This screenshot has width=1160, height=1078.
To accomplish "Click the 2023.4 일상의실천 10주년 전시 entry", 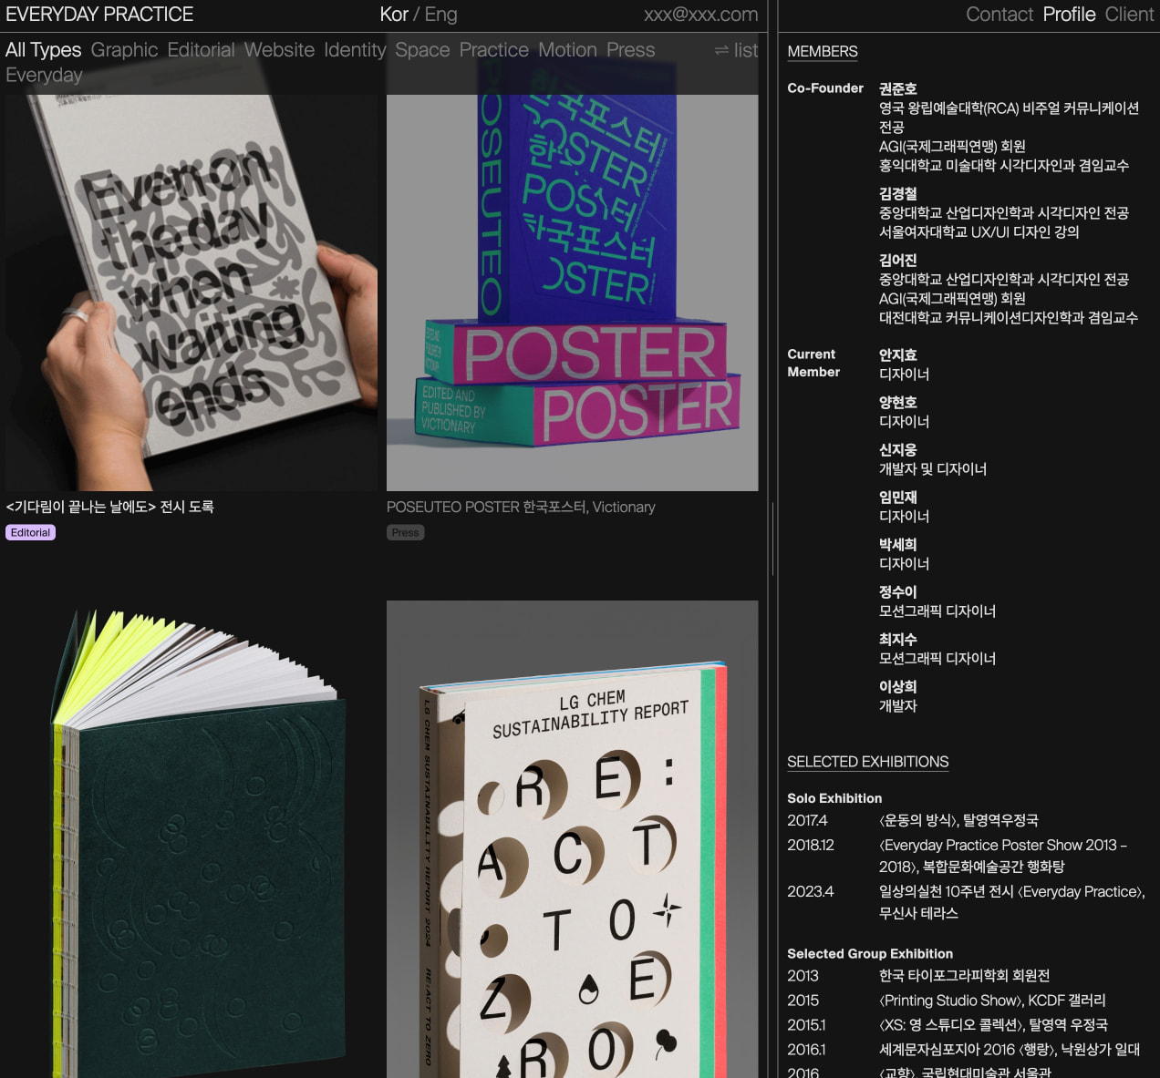I will [968, 902].
